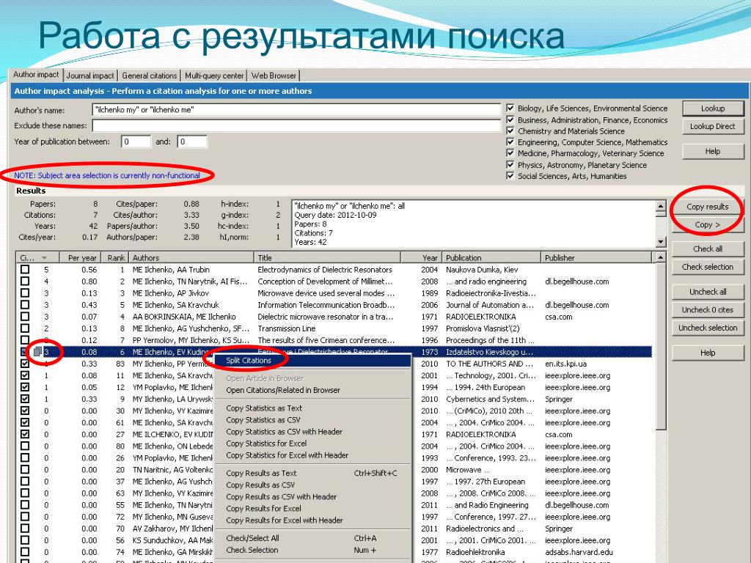Toggle Social Sciences, Arts checkbox
Viewport: 751px width, 563px height.
point(510,176)
